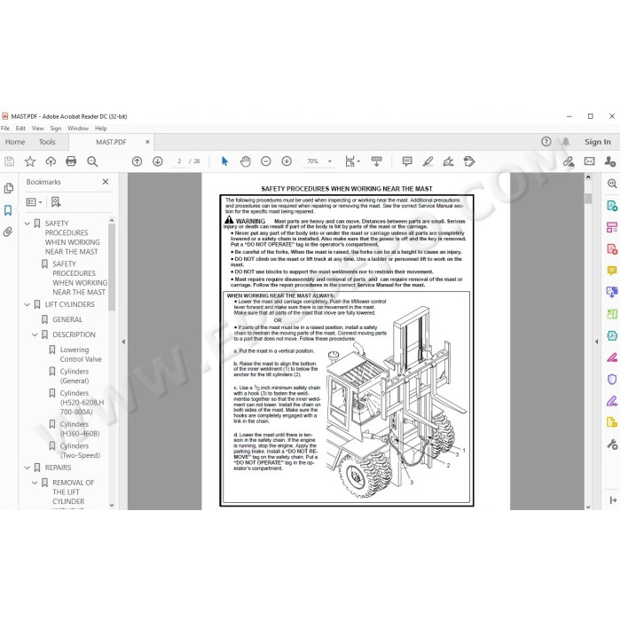Switch to the Home tab
Image resolution: width=621 pixels, height=621 pixels.
(x=15, y=142)
